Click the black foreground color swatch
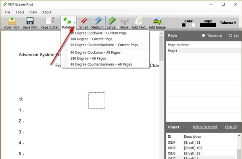The image size is (242, 159). [x=184, y=25]
